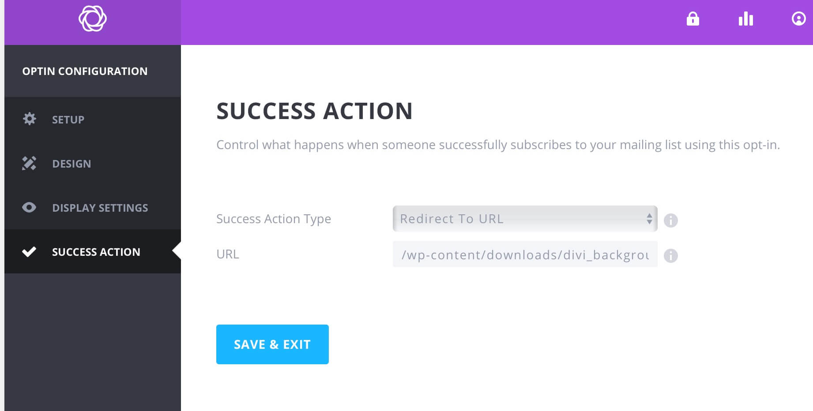The width and height of the screenshot is (813, 411).
Task: Open the lock icon in header
Action: point(693,19)
